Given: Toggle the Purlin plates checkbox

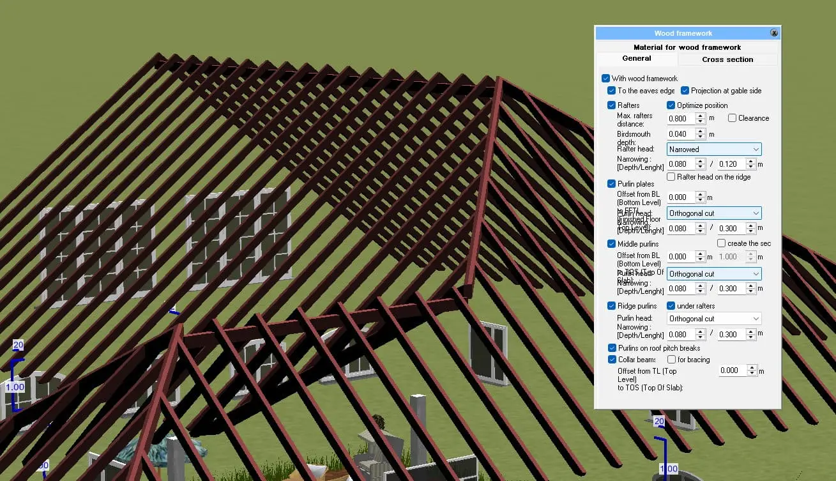Looking at the screenshot, I should pos(611,184).
